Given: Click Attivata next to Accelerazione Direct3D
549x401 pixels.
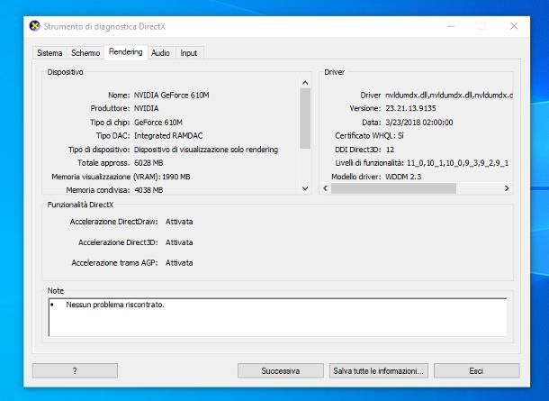Looking at the screenshot, I should (x=179, y=242).
